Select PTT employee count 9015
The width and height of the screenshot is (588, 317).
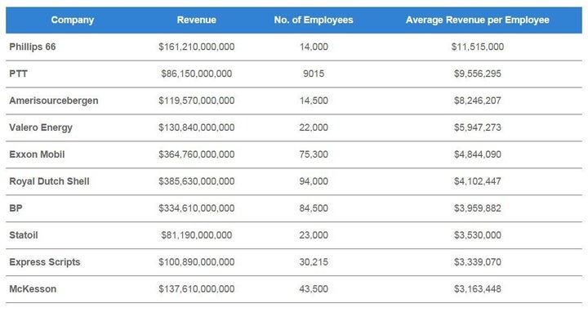[x=314, y=74]
